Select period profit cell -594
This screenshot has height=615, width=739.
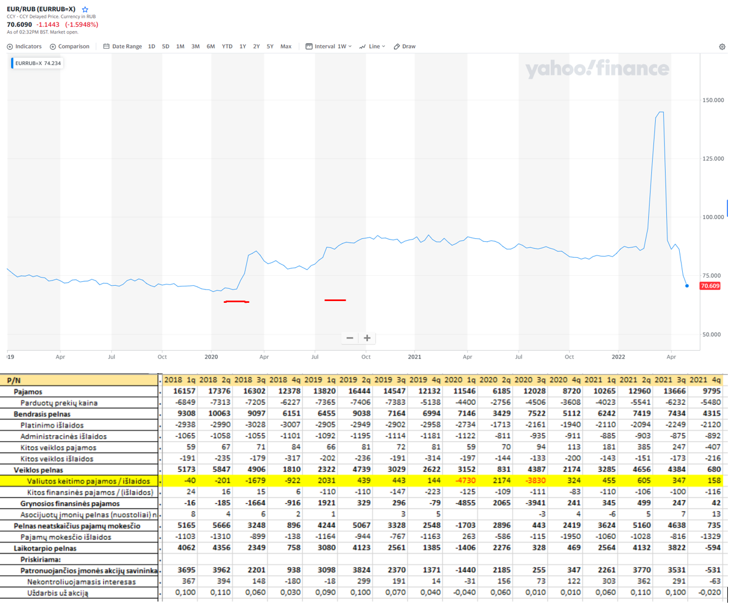coord(705,548)
